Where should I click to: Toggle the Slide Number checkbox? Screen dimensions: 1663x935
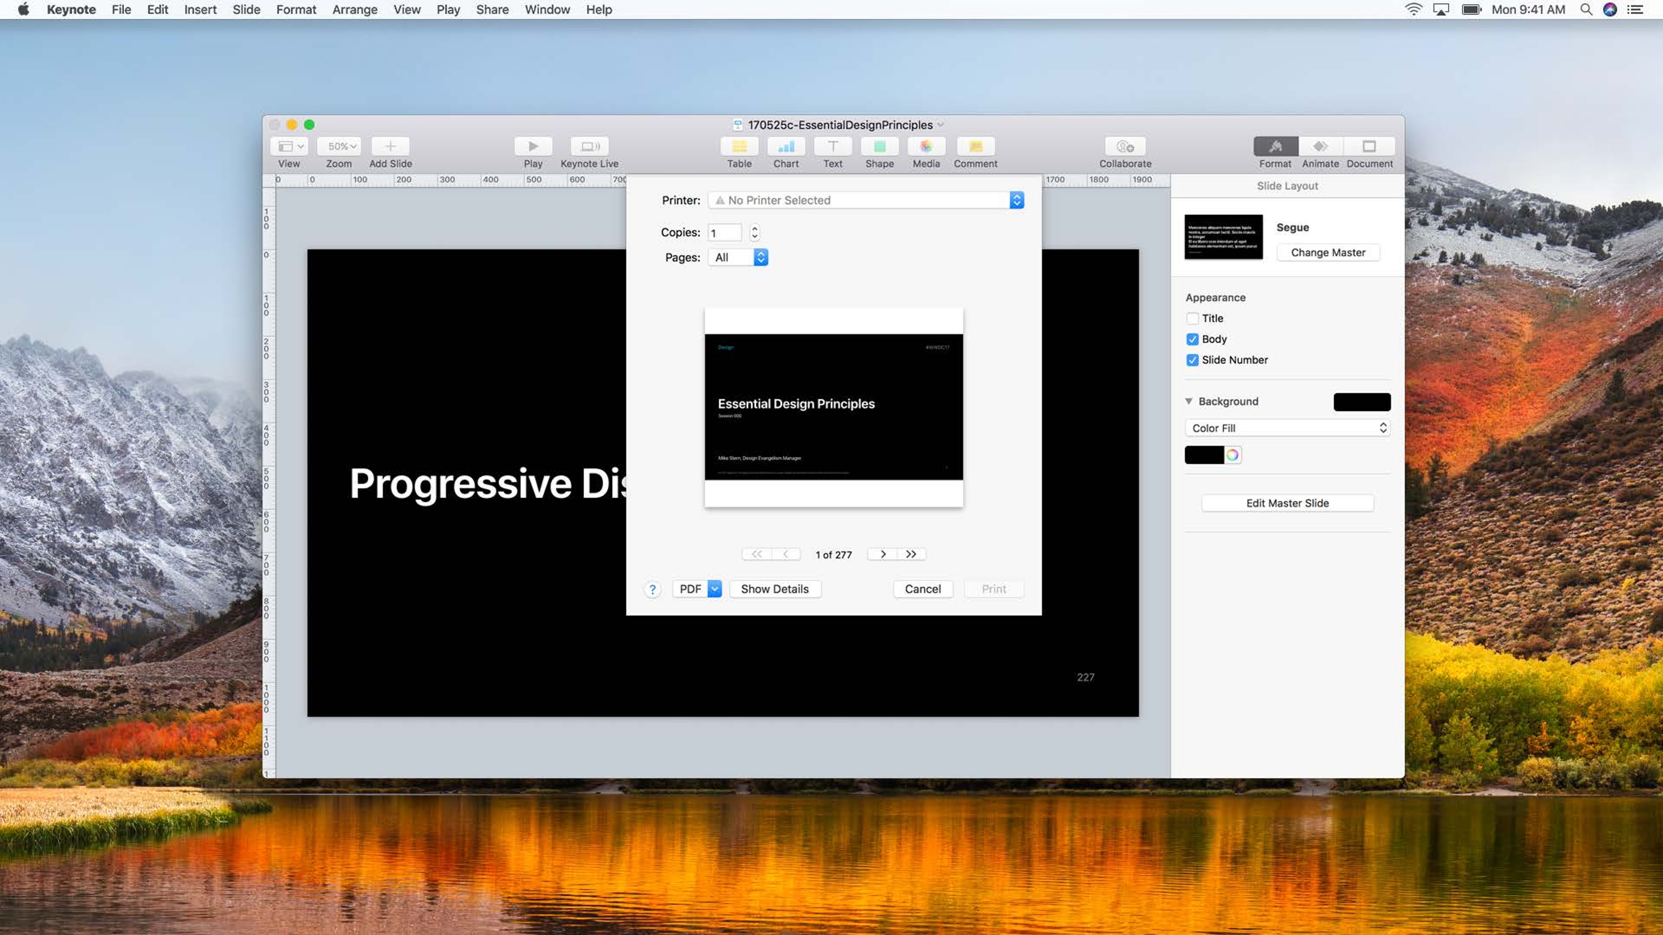1192,360
